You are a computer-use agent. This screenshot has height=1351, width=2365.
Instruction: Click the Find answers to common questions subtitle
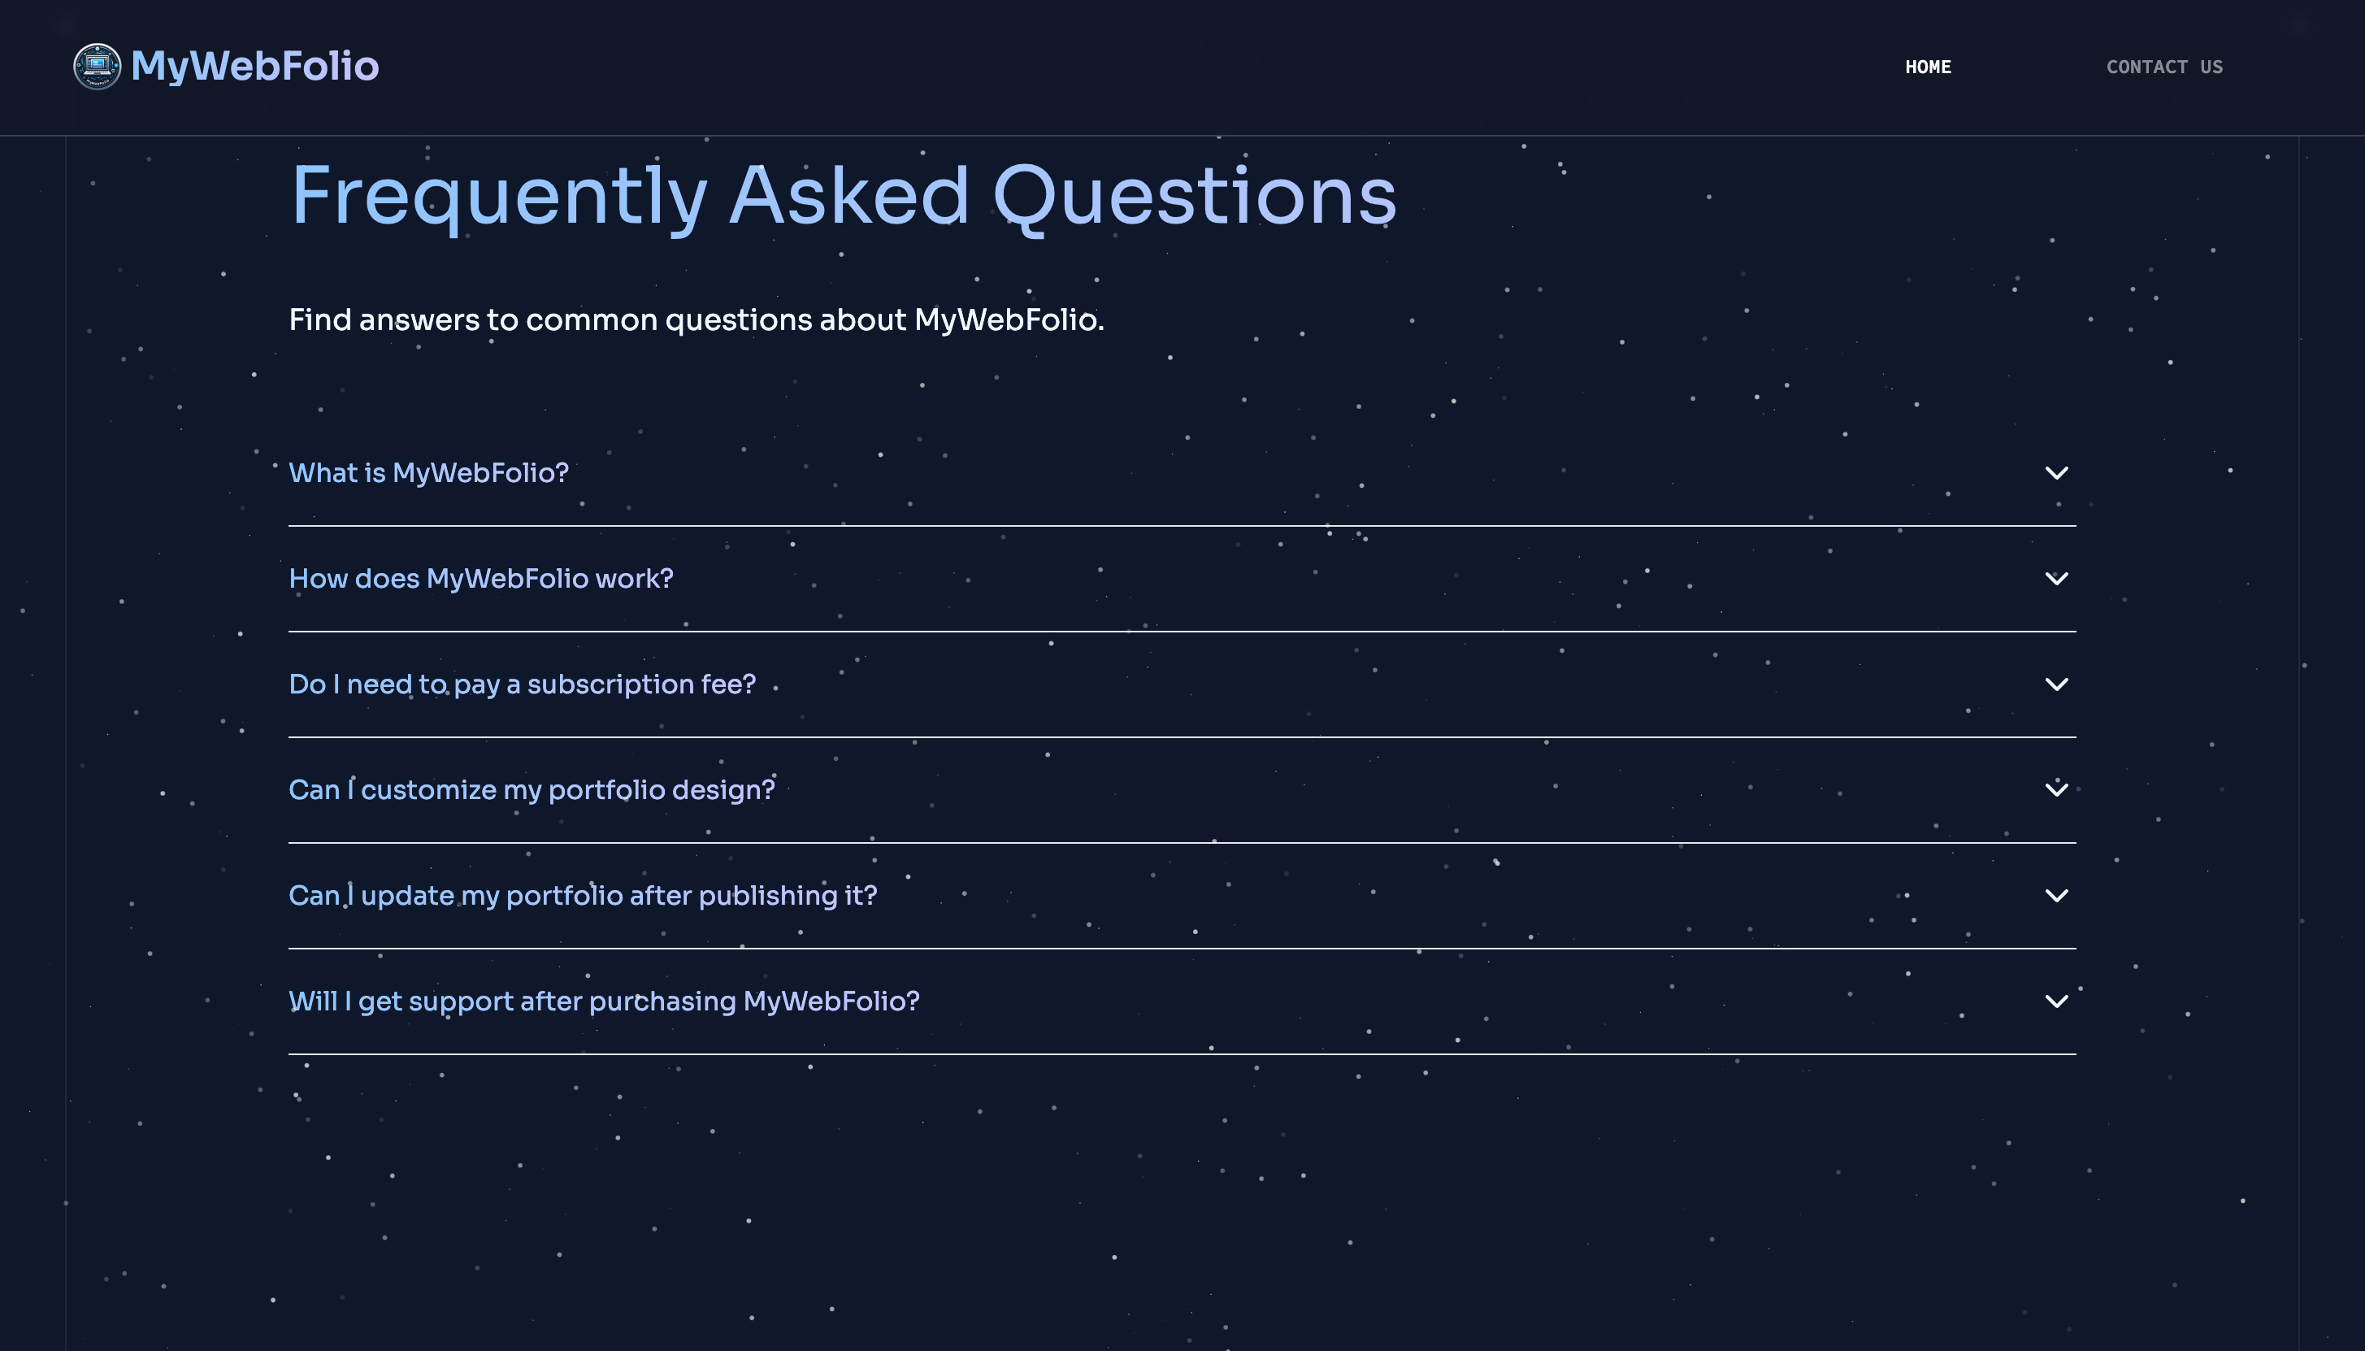pyautogui.click(x=696, y=320)
